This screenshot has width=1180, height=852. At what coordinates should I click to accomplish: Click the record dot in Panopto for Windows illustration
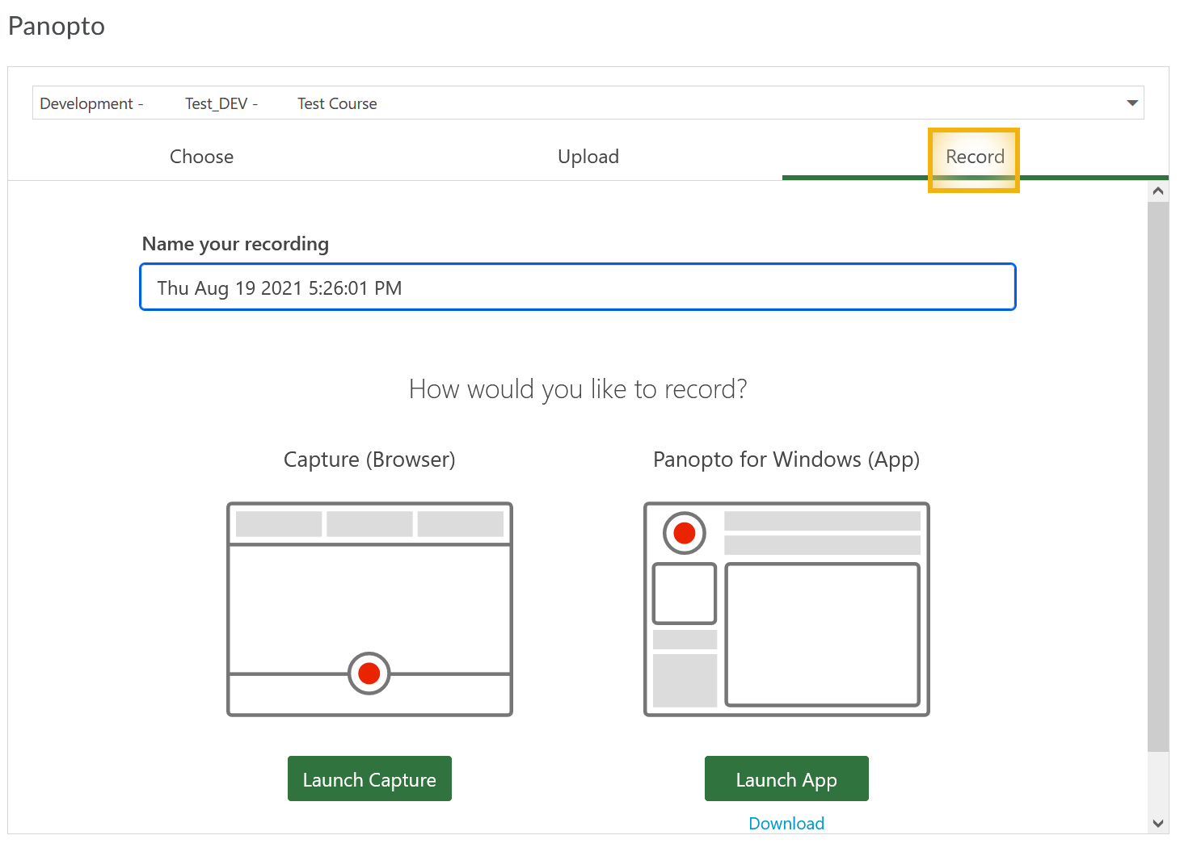pyautogui.click(x=684, y=532)
